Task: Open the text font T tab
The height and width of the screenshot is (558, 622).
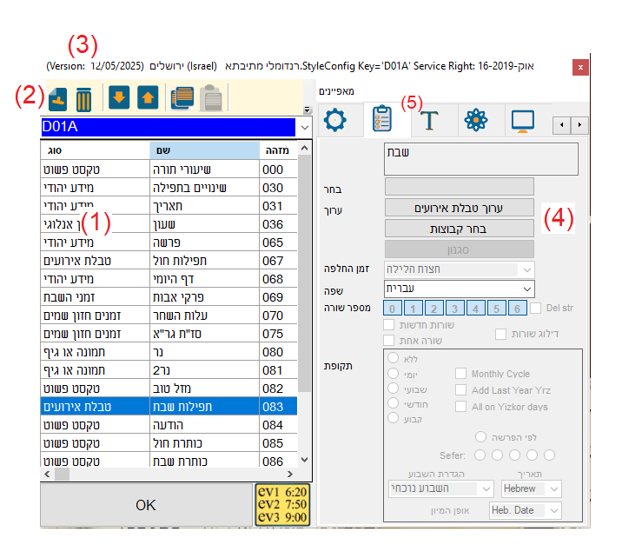Action: click(x=428, y=121)
